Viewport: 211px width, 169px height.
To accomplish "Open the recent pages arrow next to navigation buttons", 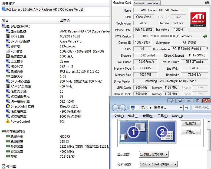I will (x=128, y=108).
